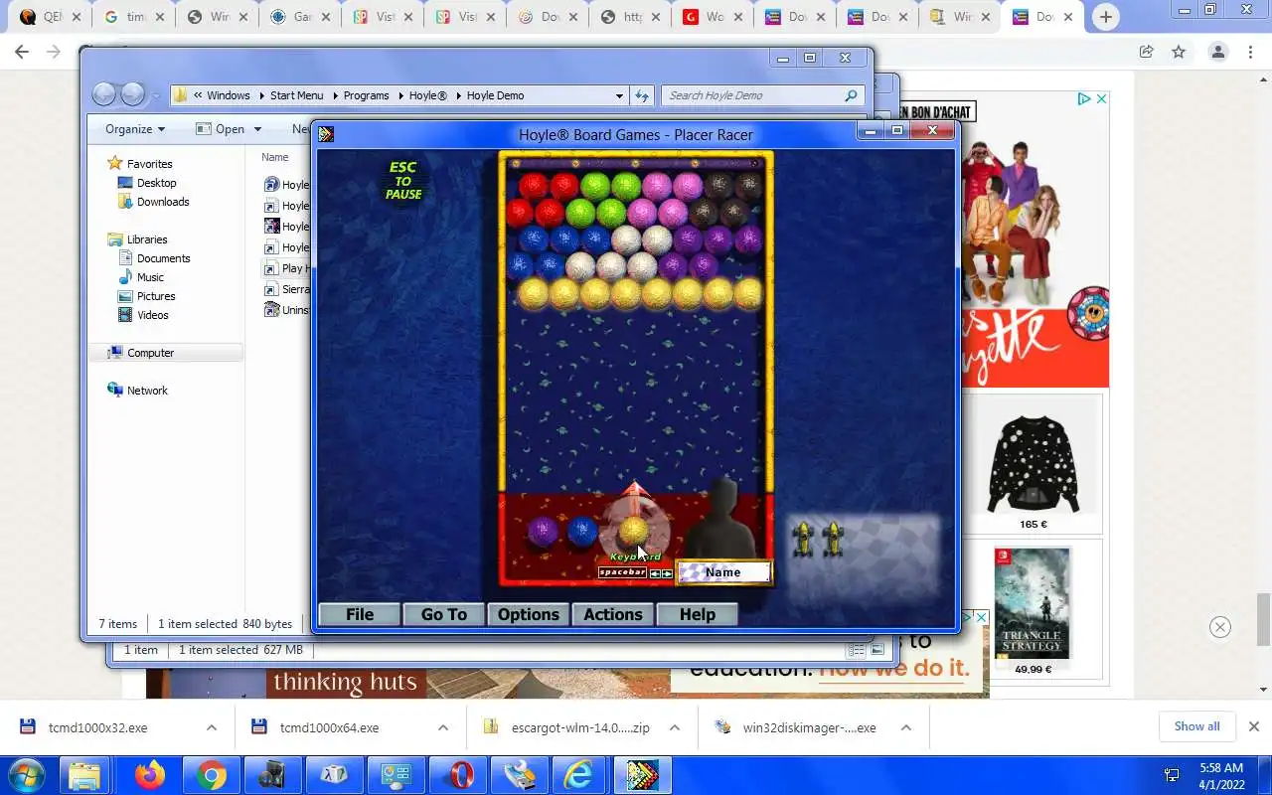This screenshot has height=795, width=1272.
Task: Click the Name field under the player silhouette
Action: pos(722,572)
